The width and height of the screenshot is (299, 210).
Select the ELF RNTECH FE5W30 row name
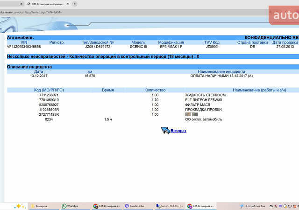[203, 100]
